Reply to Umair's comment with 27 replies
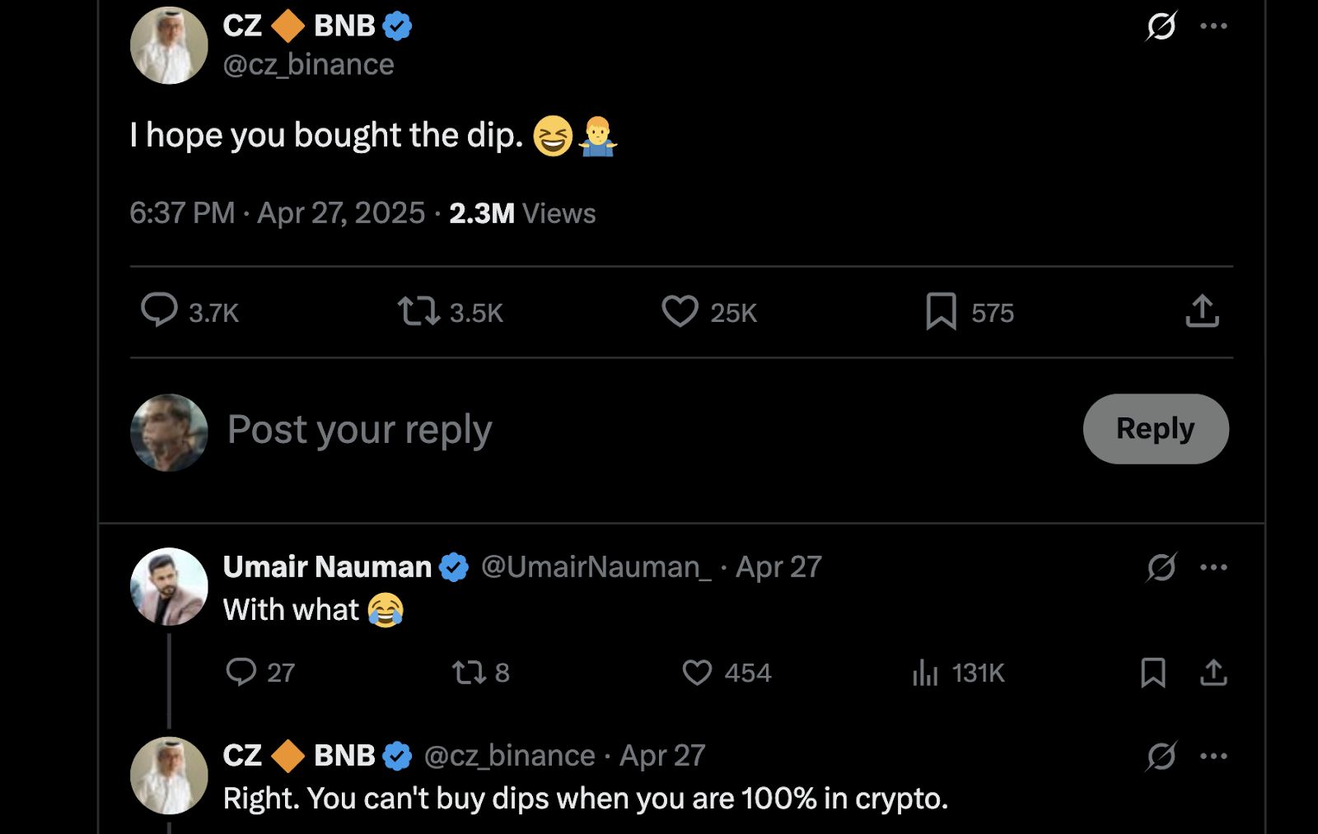The height and width of the screenshot is (834, 1318). (x=241, y=672)
